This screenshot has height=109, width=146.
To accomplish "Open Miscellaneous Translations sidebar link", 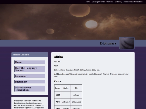I will pos(30,89).
